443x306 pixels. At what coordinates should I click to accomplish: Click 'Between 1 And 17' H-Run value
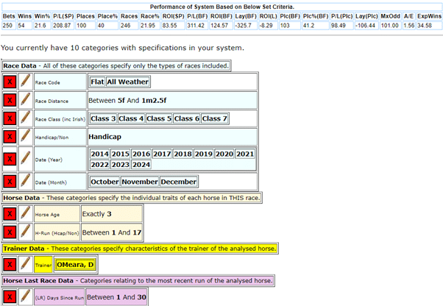pyautogui.click(x=112, y=232)
